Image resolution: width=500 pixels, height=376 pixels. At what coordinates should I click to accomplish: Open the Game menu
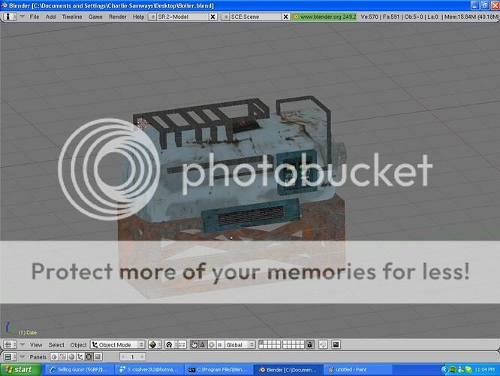point(95,17)
